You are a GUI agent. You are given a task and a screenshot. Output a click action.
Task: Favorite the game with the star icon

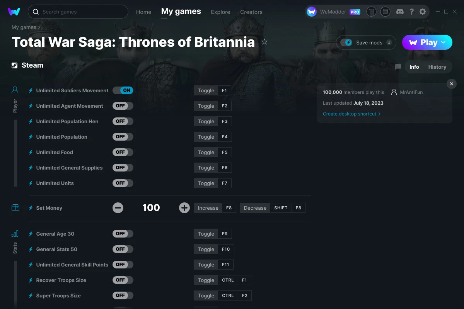coord(264,42)
